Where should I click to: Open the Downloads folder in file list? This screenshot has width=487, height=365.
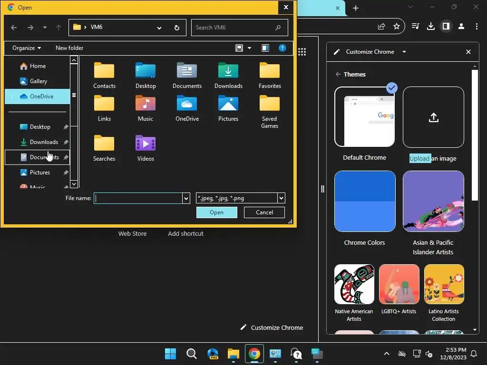tap(228, 76)
